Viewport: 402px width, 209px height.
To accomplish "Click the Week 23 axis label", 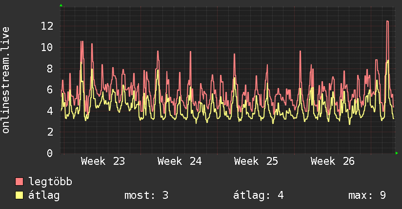I will 103,161.
